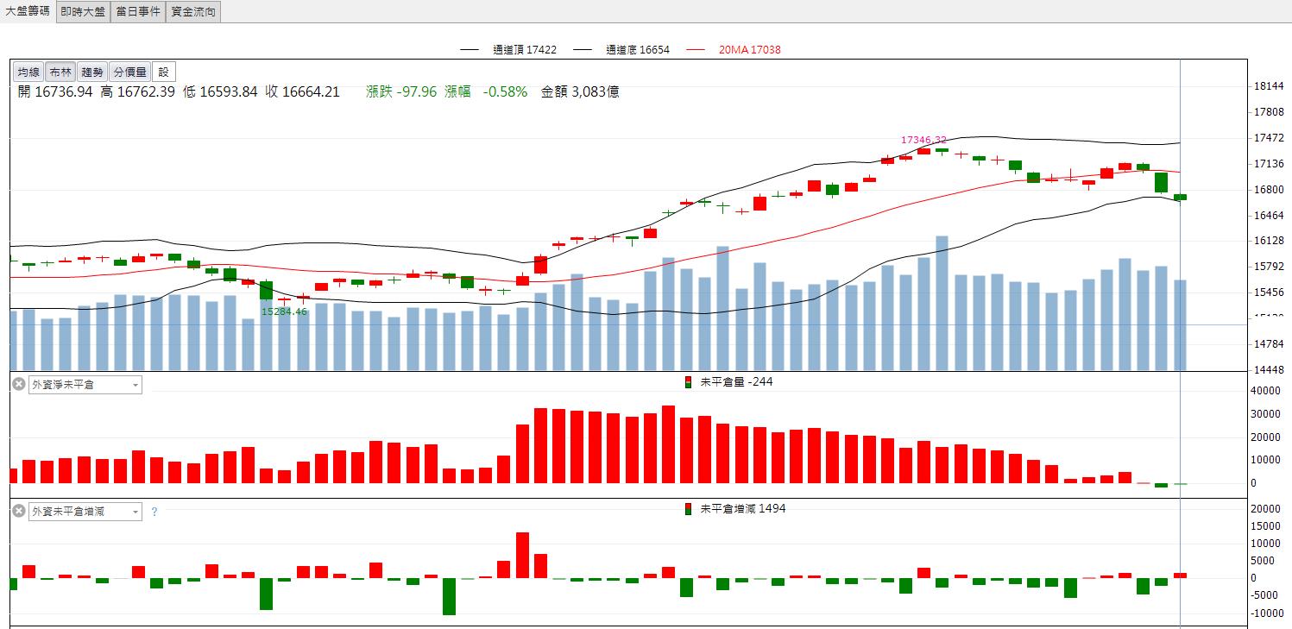This screenshot has width=1292, height=629.
Task: Switch to the 大盤籌碼 tab
Action: 28,11
